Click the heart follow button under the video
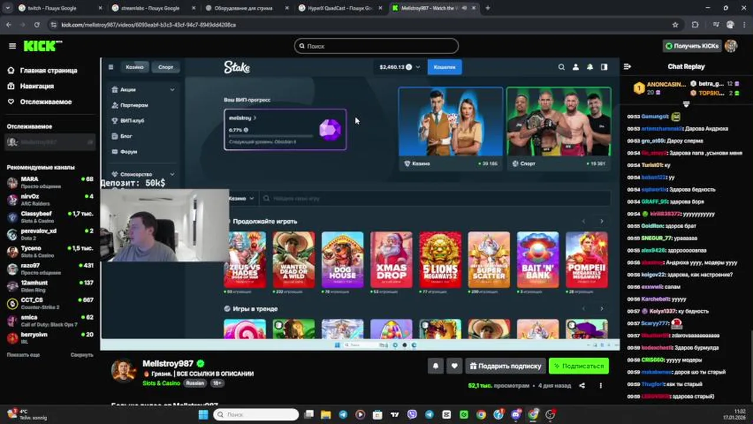Viewport: 753px width, 424px height. point(454,366)
